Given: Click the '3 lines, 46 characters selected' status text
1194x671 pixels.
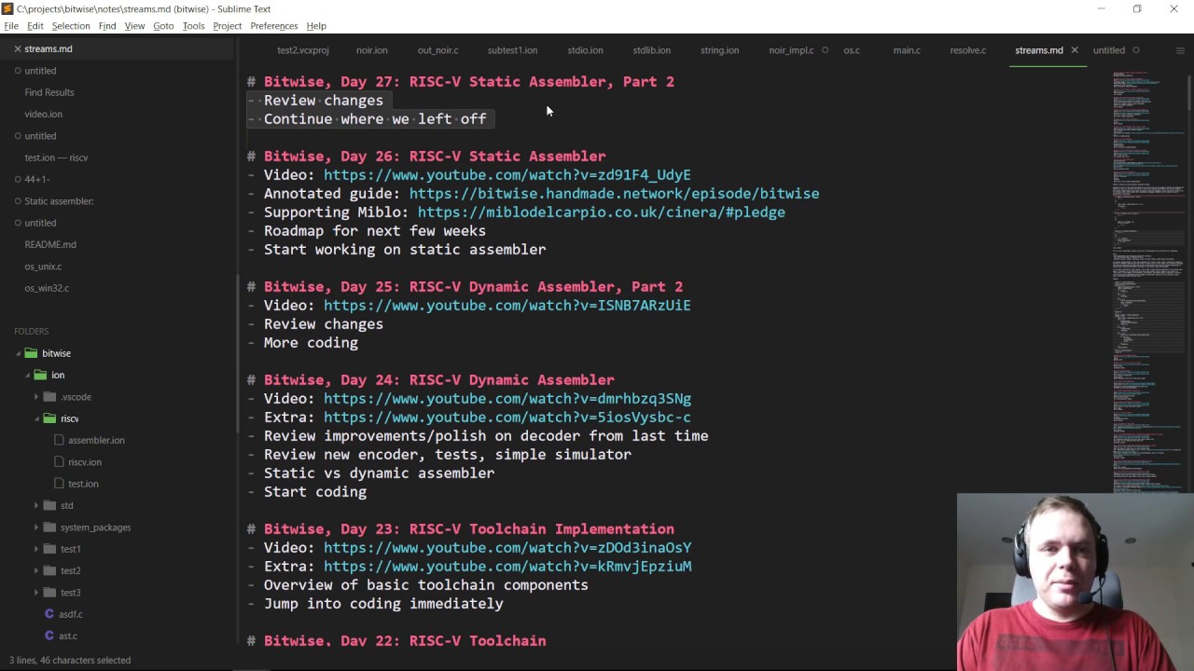Looking at the screenshot, I should (70, 660).
